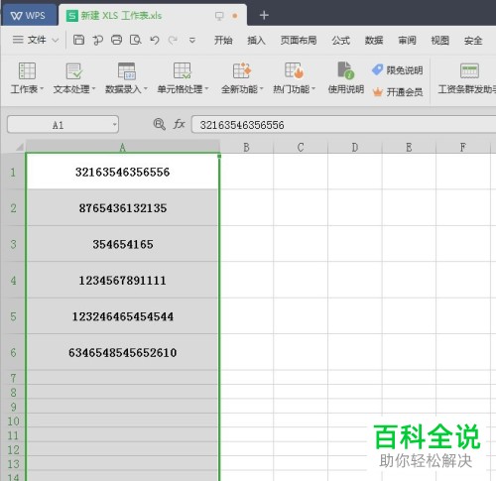The width and height of the screenshot is (496, 481).
Task: Switch to the 安全 ribbon tab
Action: pos(473,41)
